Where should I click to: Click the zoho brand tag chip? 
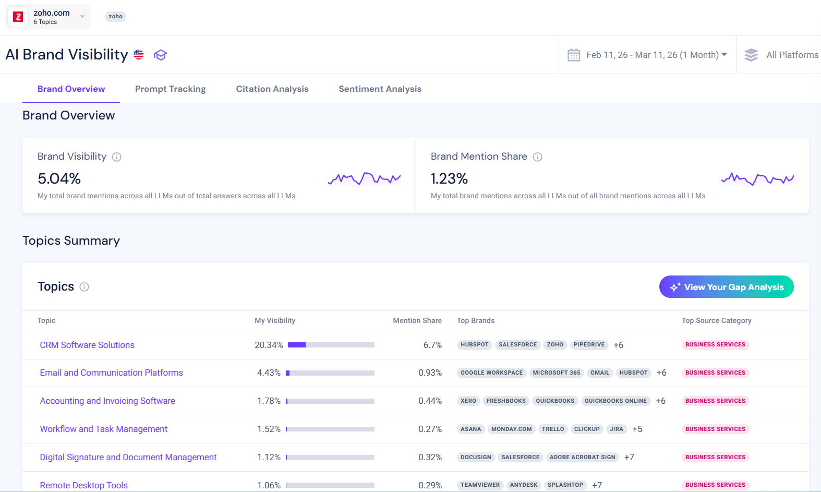tap(115, 16)
